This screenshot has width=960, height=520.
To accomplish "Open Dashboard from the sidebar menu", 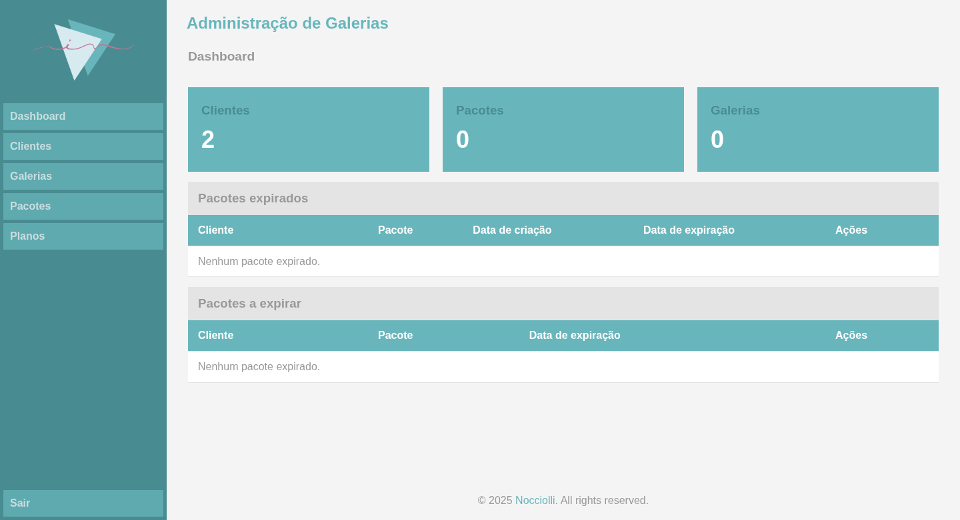I will tap(83, 117).
